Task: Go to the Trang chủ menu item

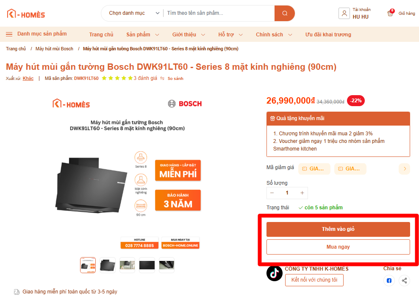Action: (101, 35)
